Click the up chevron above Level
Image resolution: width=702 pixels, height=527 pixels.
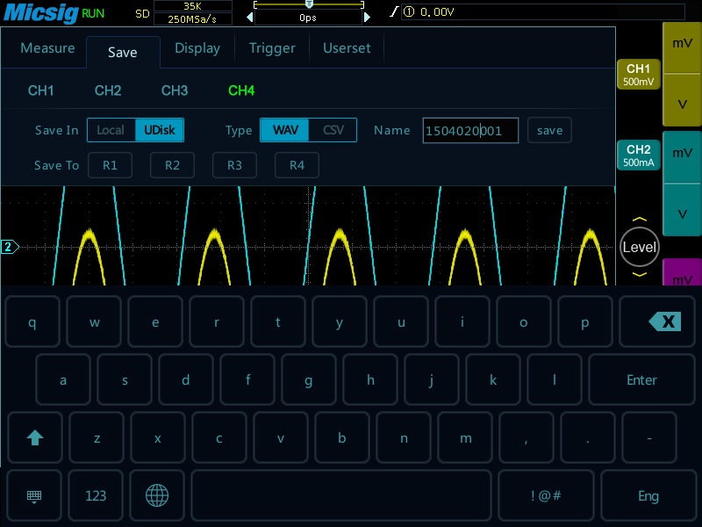pos(639,220)
